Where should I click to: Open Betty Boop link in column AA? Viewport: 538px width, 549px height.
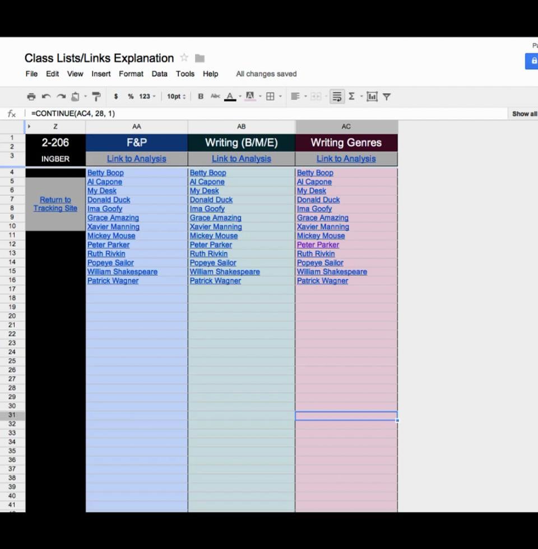(105, 172)
